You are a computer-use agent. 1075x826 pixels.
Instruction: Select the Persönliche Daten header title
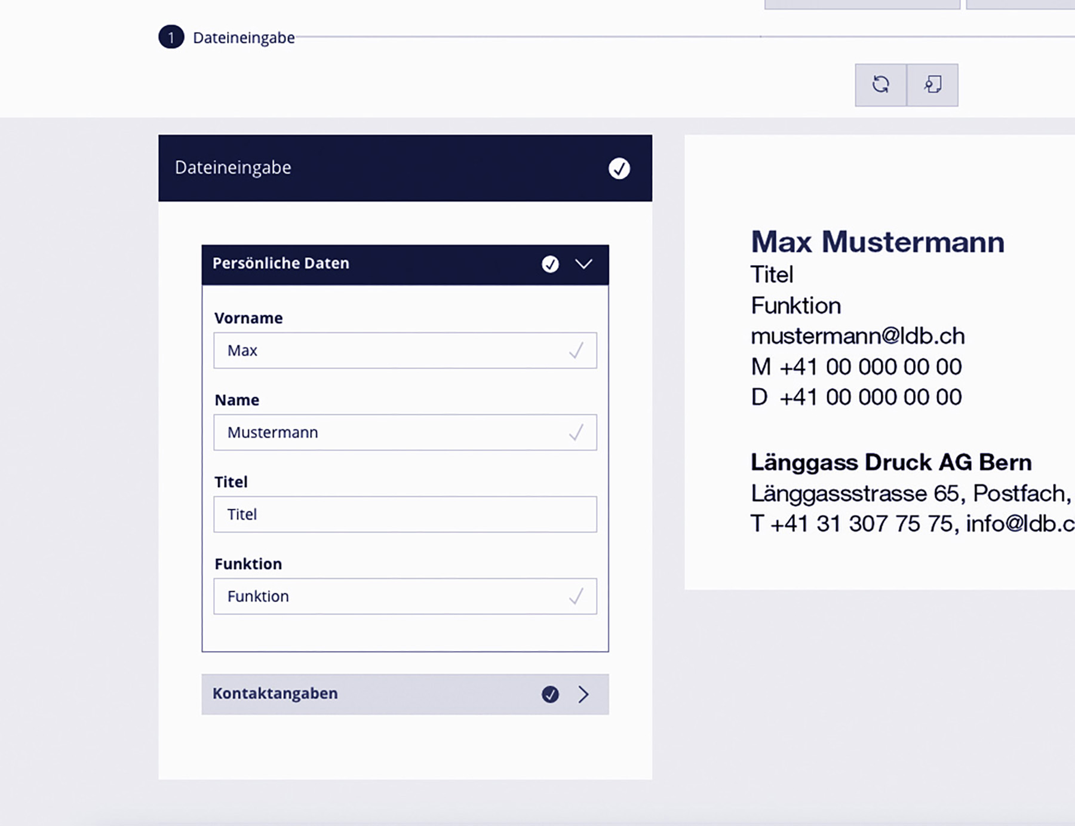pos(281,263)
